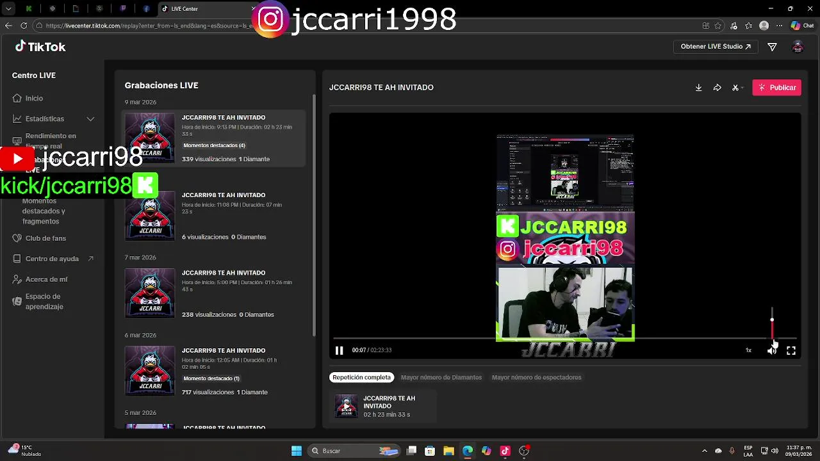Switch to the Facebook browser tab
Screen dimensions: 820x461
coord(147,9)
